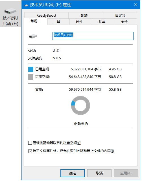
Task: Switch to the 配额 tab
Action: (86, 15)
